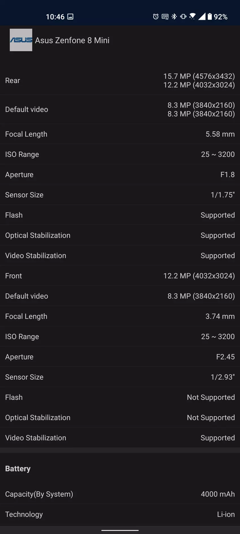Tap the Bluetooth status icon

(x=174, y=17)
